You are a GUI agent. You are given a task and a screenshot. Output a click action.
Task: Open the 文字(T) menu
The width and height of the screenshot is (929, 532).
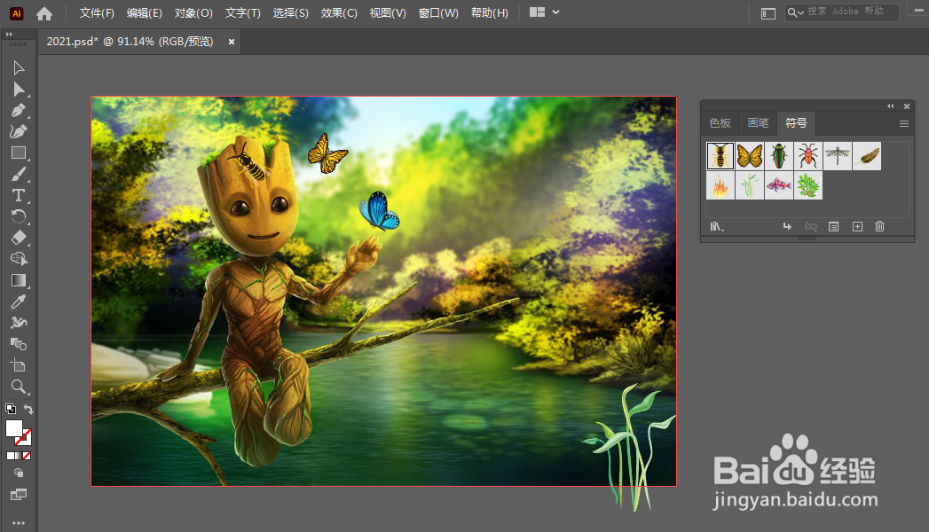(x=242, y=13)
